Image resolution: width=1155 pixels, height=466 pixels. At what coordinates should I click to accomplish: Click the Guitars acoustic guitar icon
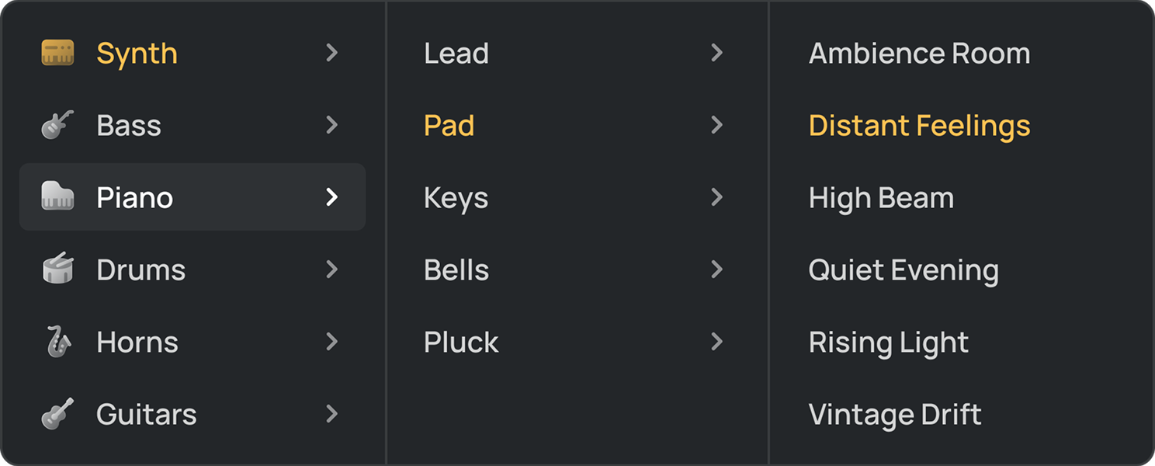point(57,414)
